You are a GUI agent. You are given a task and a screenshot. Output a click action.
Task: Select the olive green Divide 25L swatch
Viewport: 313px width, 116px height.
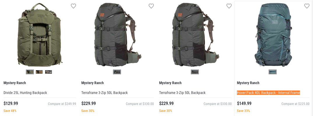[x=30, y=72]
